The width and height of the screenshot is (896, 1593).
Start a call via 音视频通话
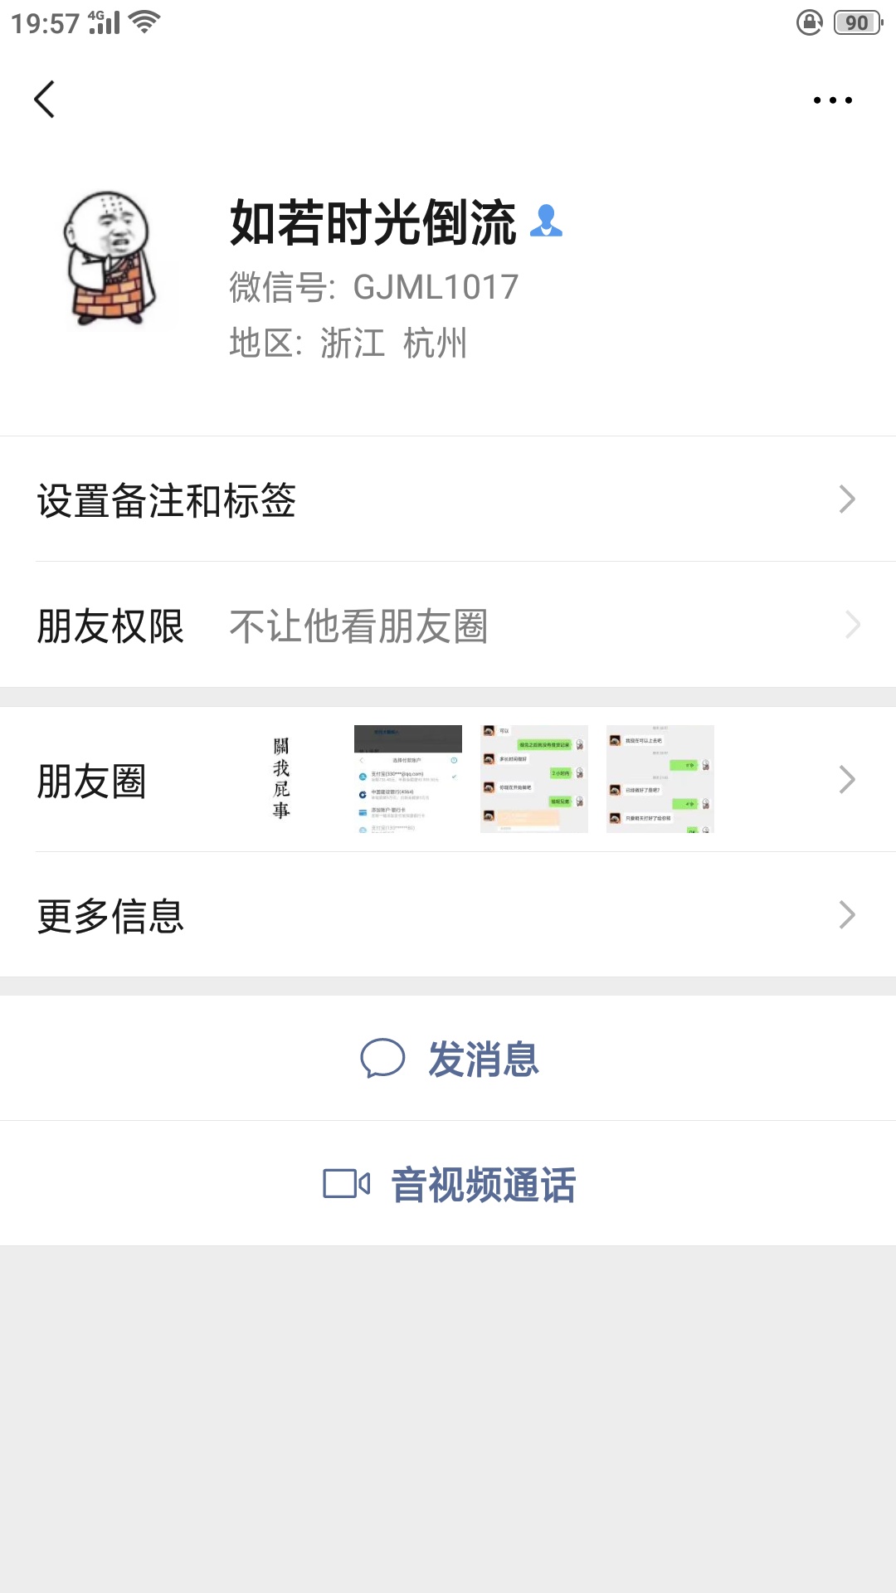tap(448, 1184)
